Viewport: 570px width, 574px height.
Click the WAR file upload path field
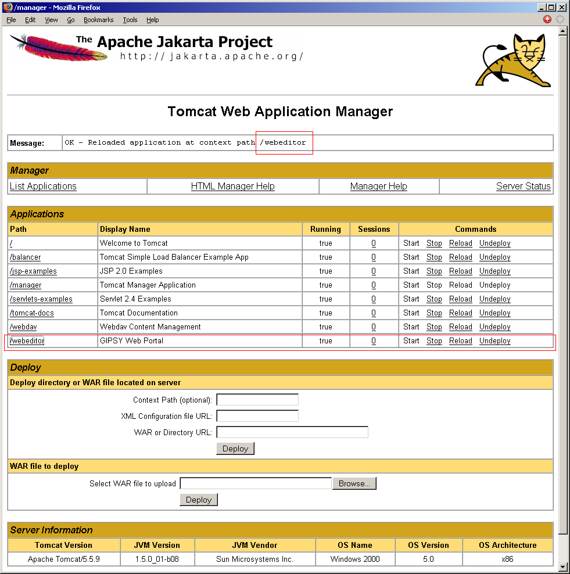pyautogui.click(x=256, y=483)
